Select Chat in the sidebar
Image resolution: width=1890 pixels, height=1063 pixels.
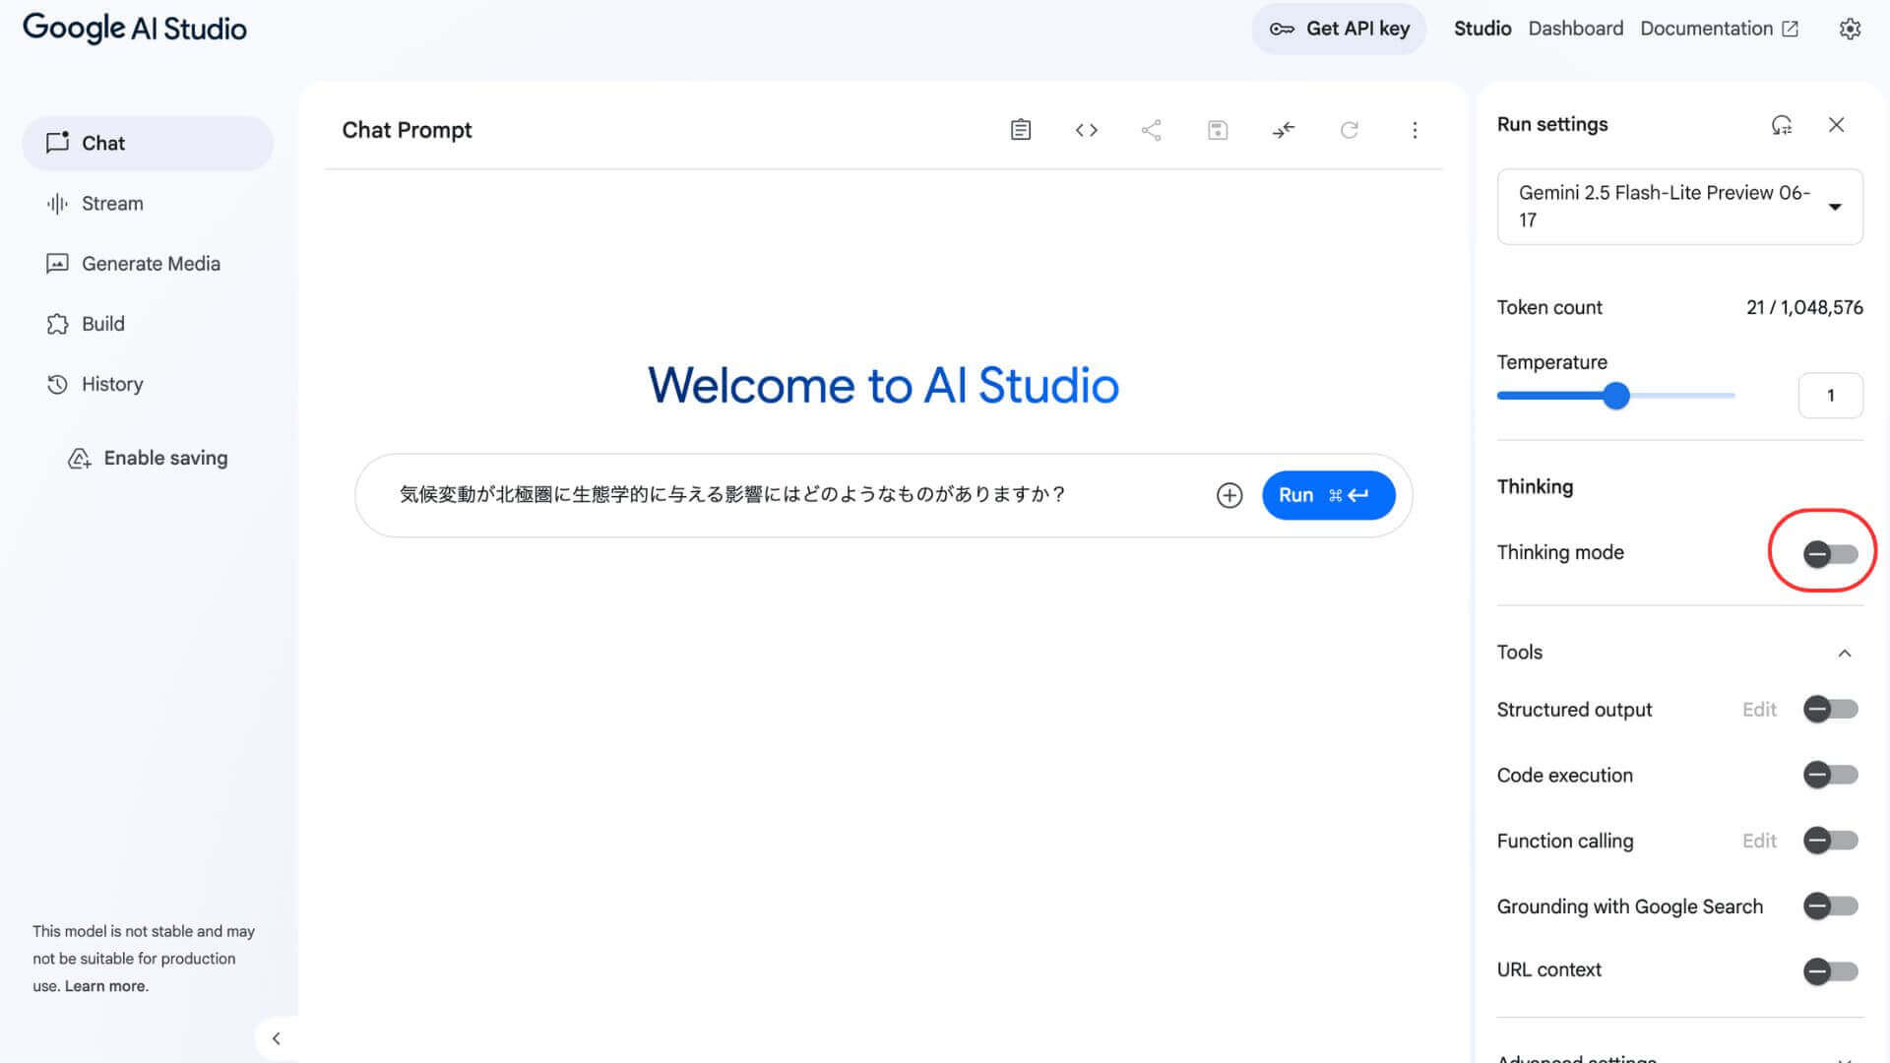pos(148,143)
